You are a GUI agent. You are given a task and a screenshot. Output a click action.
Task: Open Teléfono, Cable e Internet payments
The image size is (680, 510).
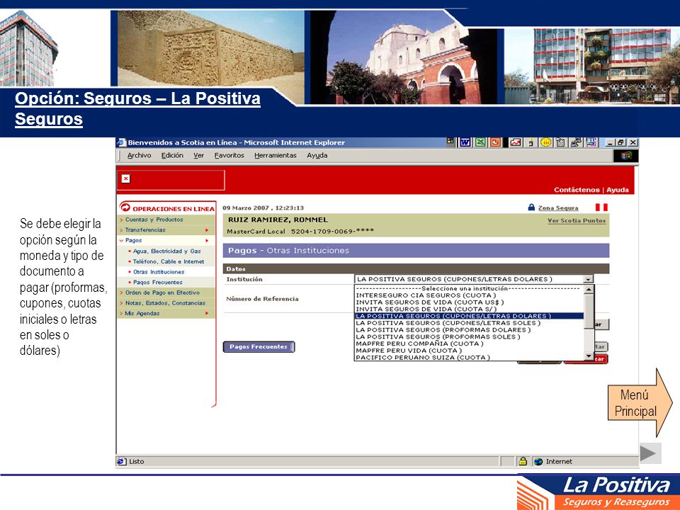[169, 261]
